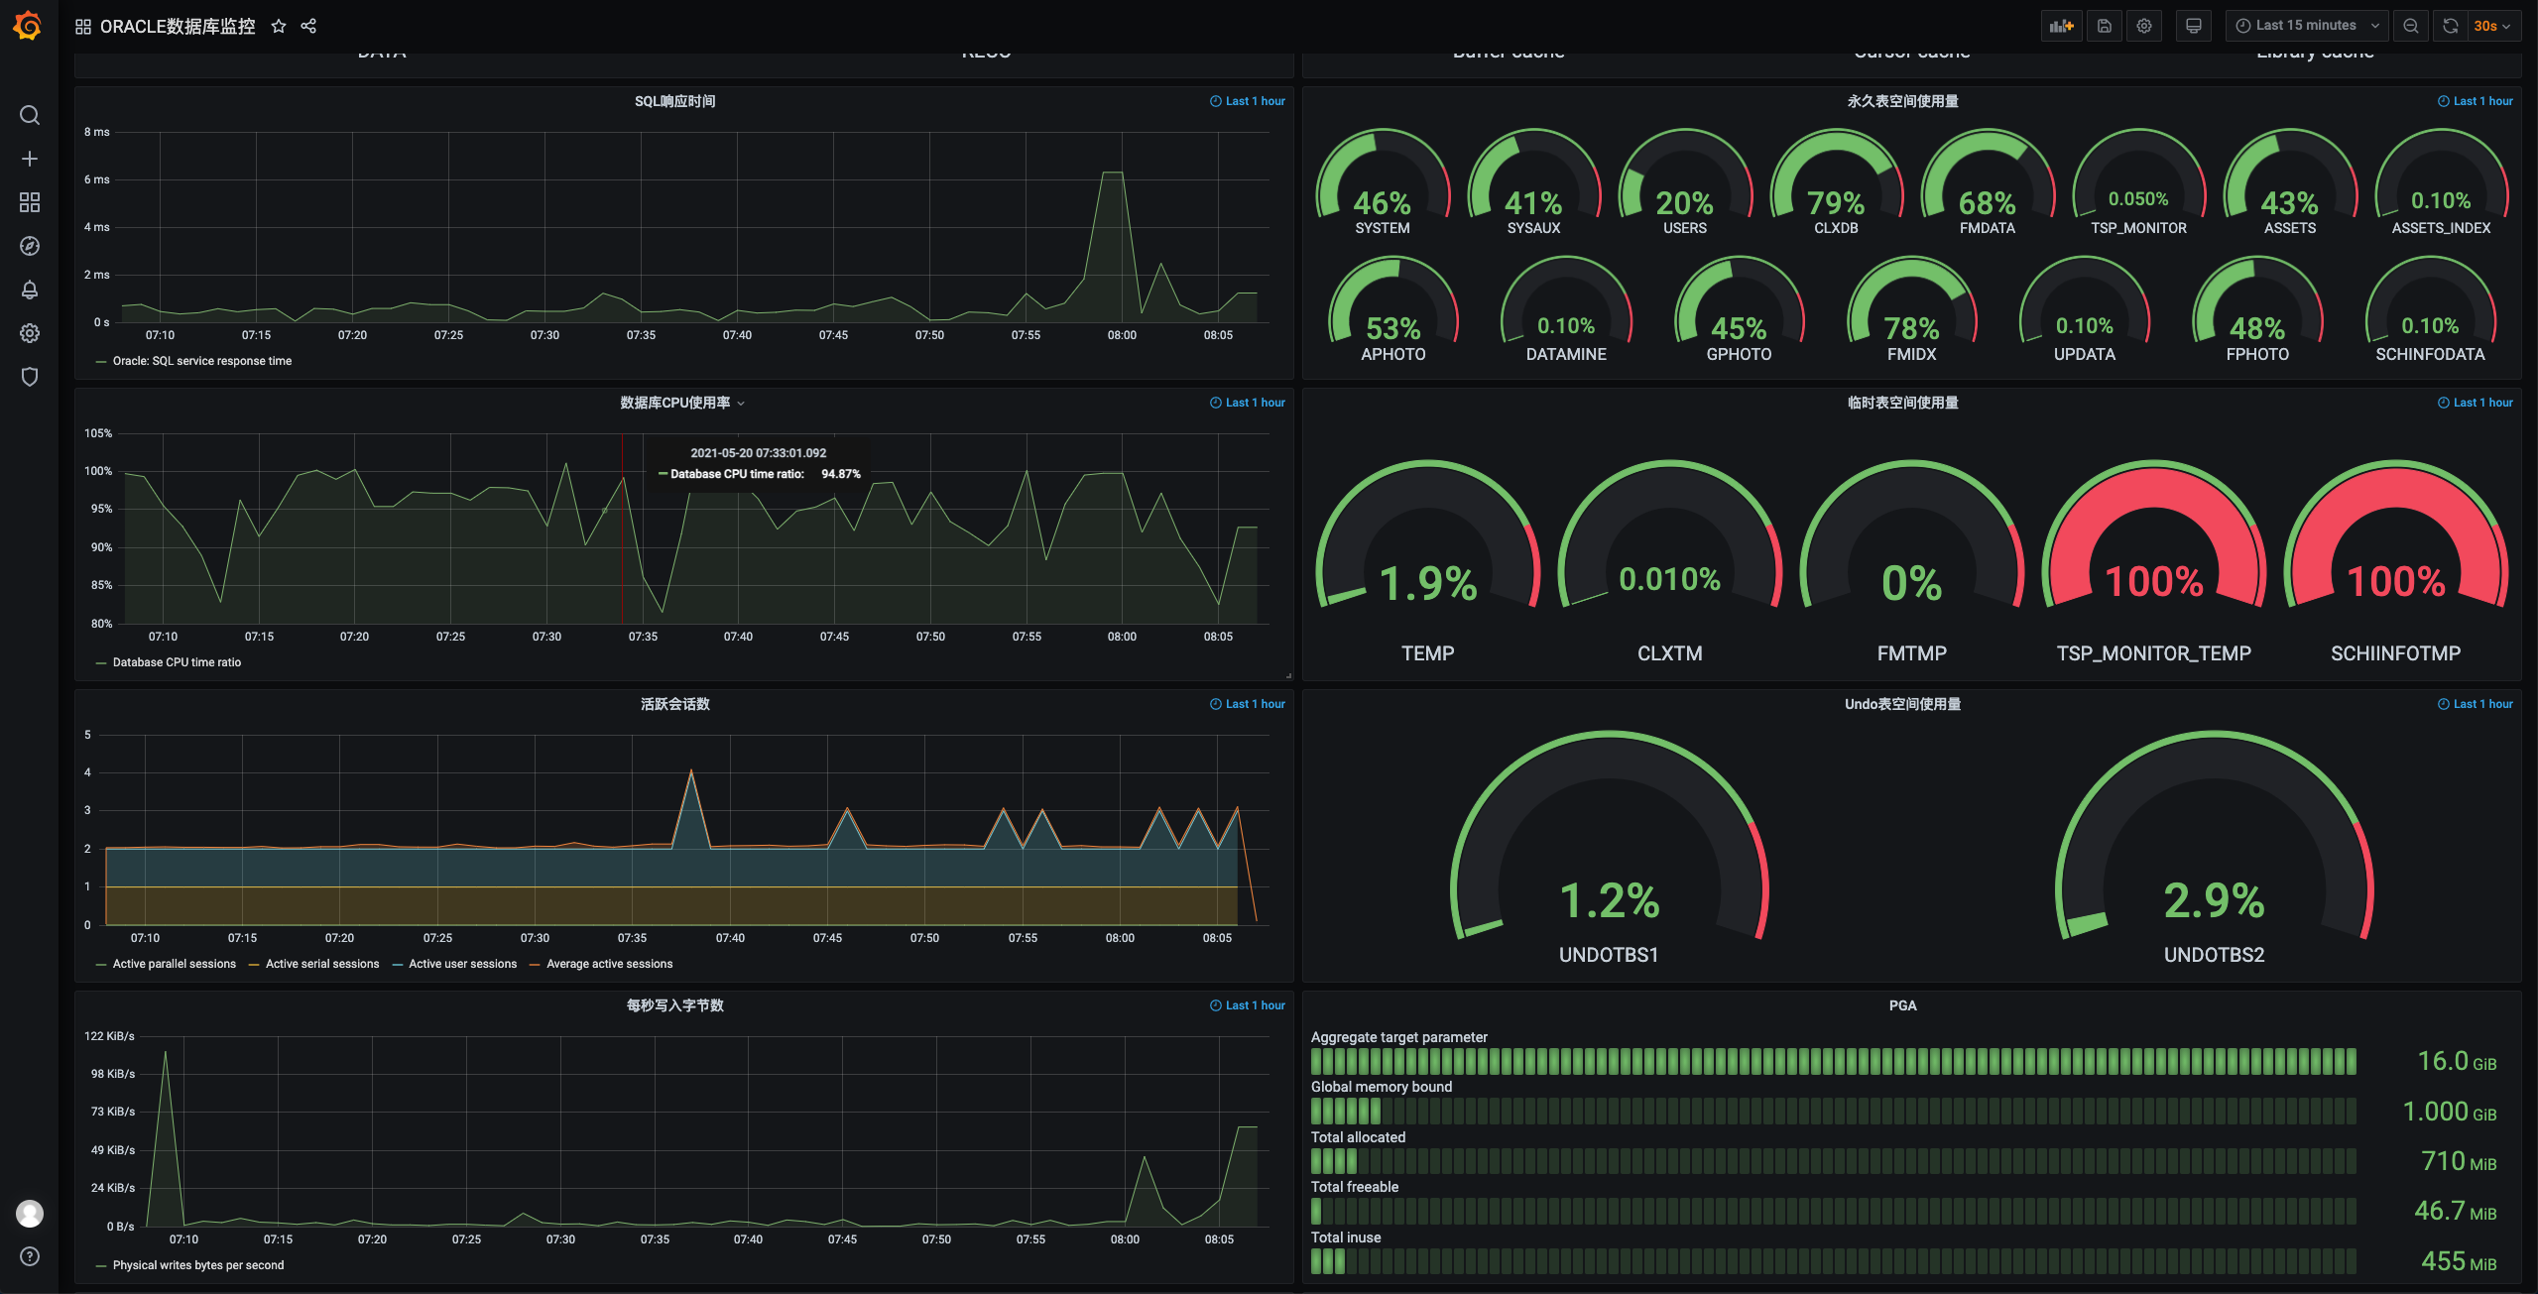Image resolution: width=2538 pixels, height=1294 pixels.
Task: Share dashboard using the share icon
Action: click(308, 26)
